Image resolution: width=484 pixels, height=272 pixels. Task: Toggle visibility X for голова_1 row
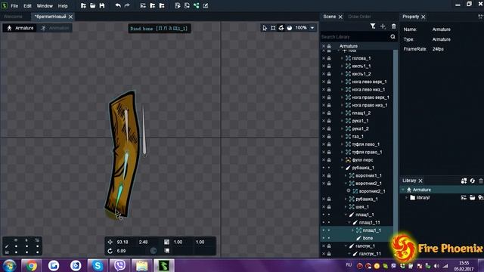(324, 58)
